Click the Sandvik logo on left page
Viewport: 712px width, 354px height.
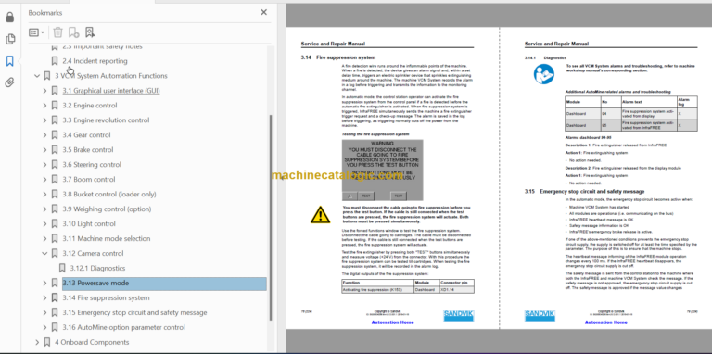coord(458,315)
